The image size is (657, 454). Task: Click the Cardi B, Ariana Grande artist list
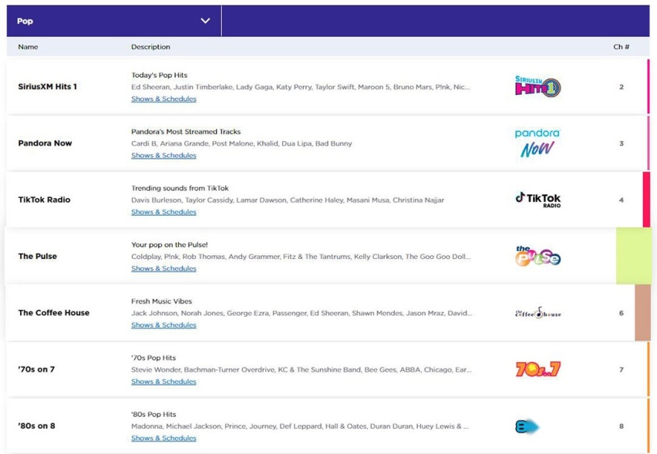241,143
